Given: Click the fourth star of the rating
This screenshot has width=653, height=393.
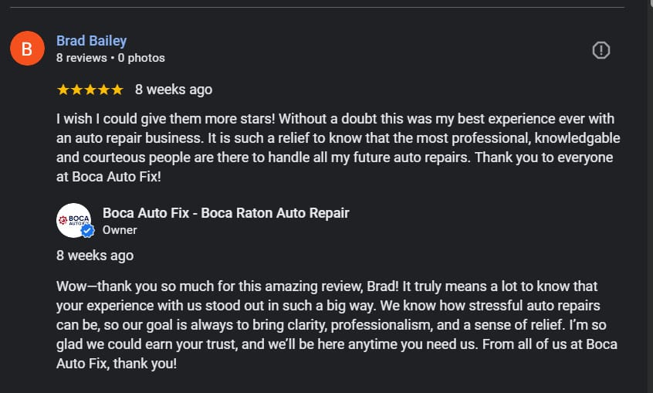Looking at the screenshot, I should pos(103,90).
